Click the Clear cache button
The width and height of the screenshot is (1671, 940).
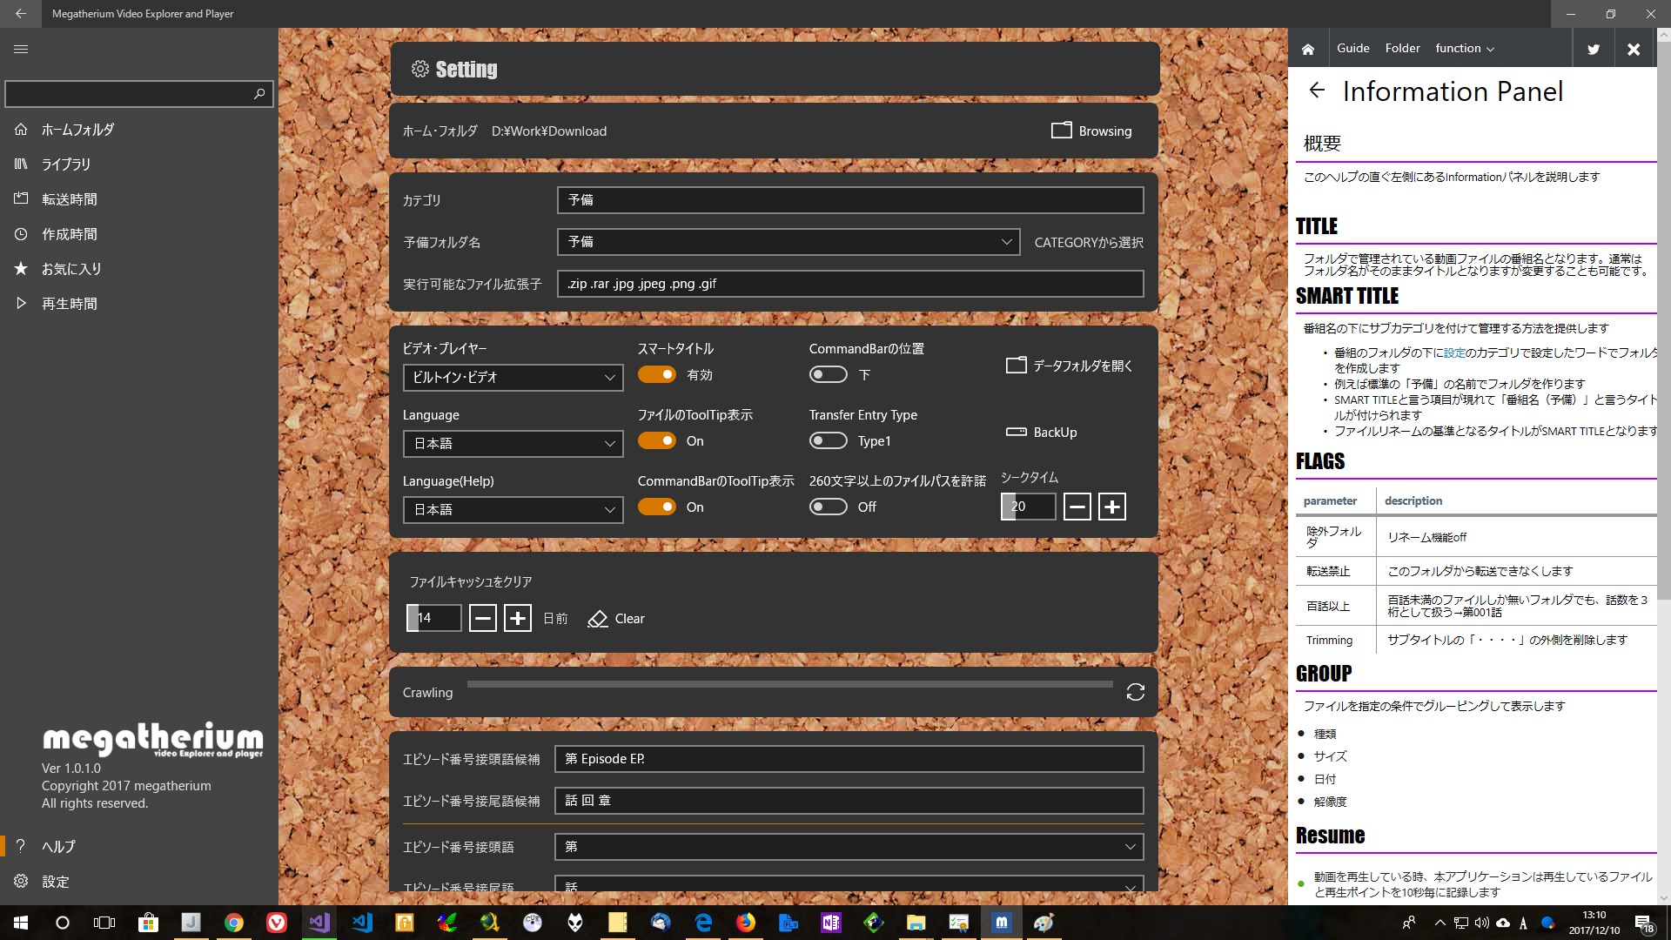click(x=616, y=618)
